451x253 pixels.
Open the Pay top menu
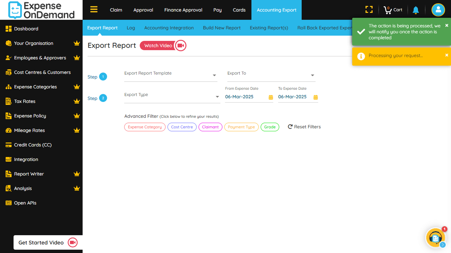coord(217,10)
